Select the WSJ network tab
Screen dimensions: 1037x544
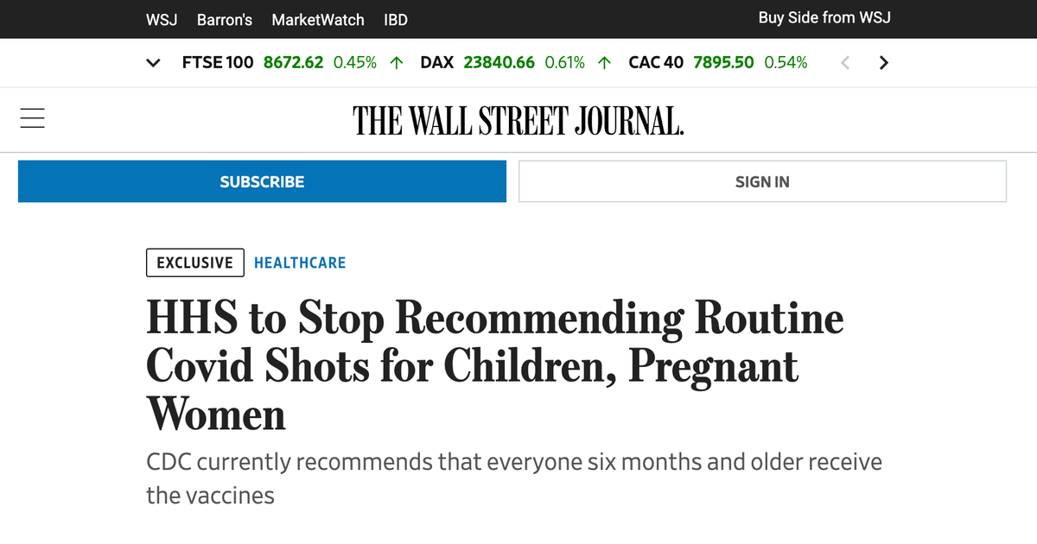click(x=162, y=19)
